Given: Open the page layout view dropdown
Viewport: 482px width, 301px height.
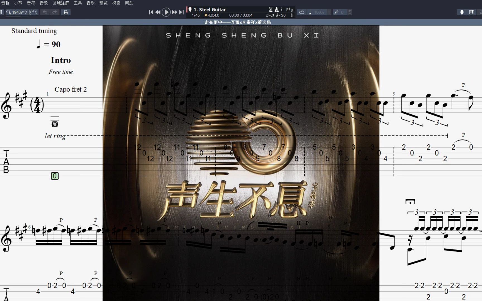Looking at the screenshot, I should point(33,12).
